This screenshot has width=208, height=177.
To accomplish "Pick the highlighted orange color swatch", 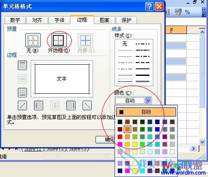I will (127, 129).
